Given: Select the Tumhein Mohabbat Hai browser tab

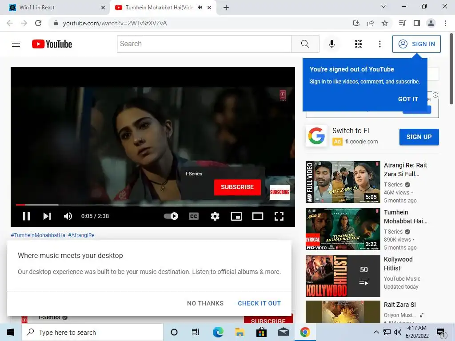Looking at the screenshot, I should click(x=160, y=8).
